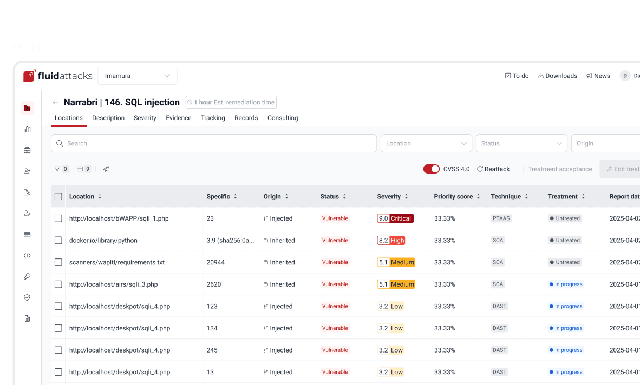
Task: Click the paper plane send icon
Action: coord(106,169)
